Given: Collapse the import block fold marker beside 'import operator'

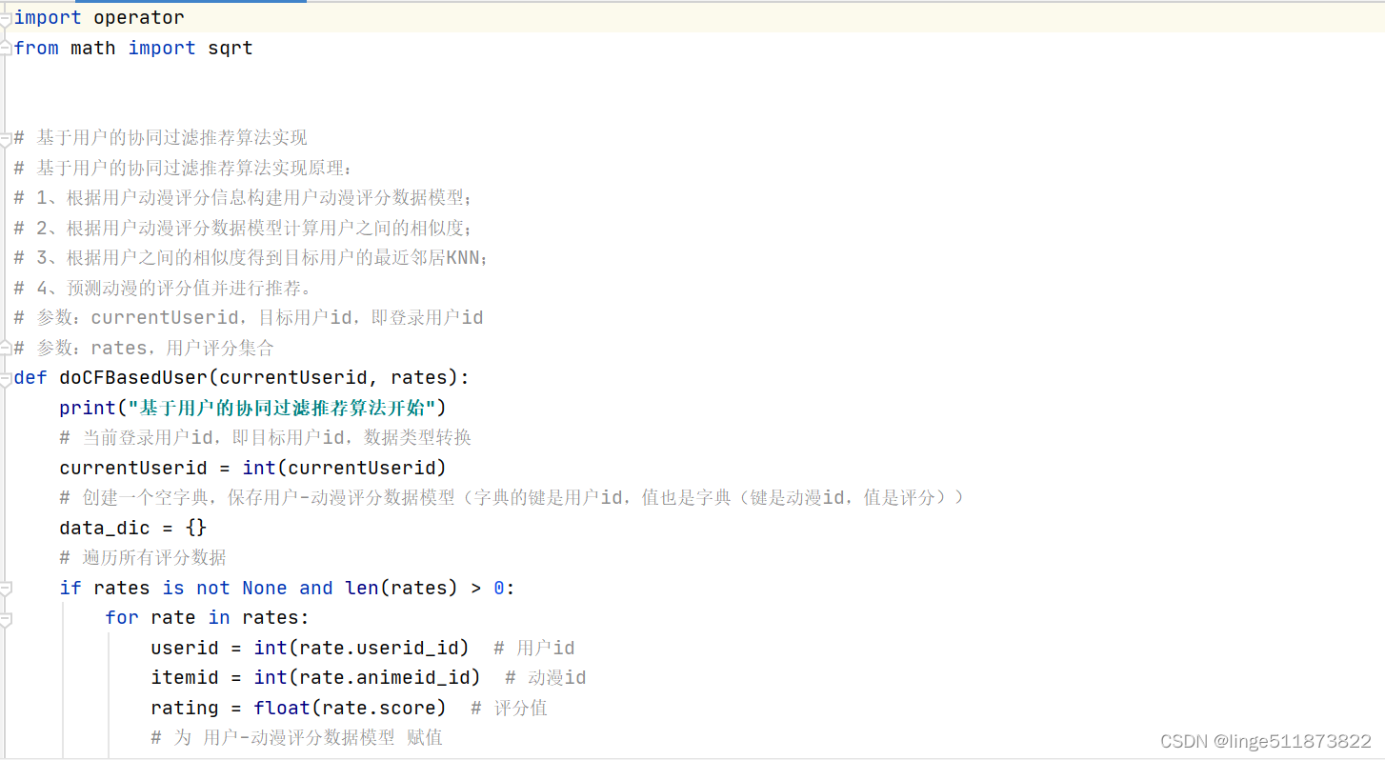Looking at the screenshot, I should coord(6,18).
